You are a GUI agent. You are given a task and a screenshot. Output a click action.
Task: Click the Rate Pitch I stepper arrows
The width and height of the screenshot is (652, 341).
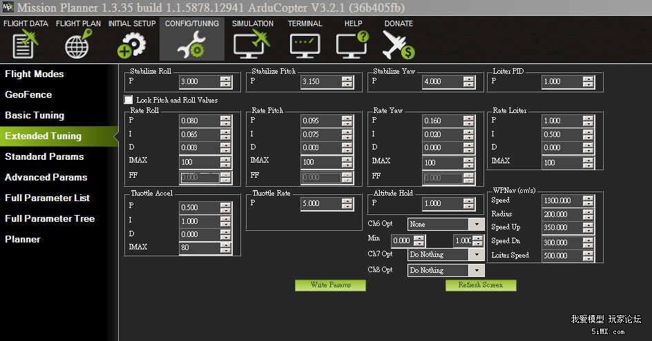(x=347, y=134)
